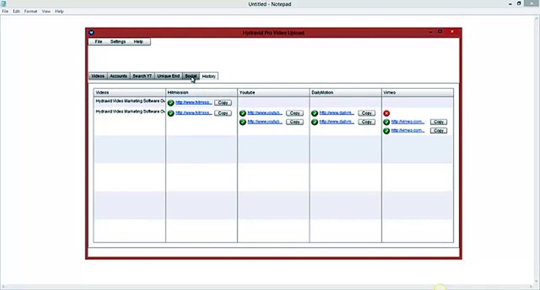Click the Hitmission column header

tap(202, 93)
